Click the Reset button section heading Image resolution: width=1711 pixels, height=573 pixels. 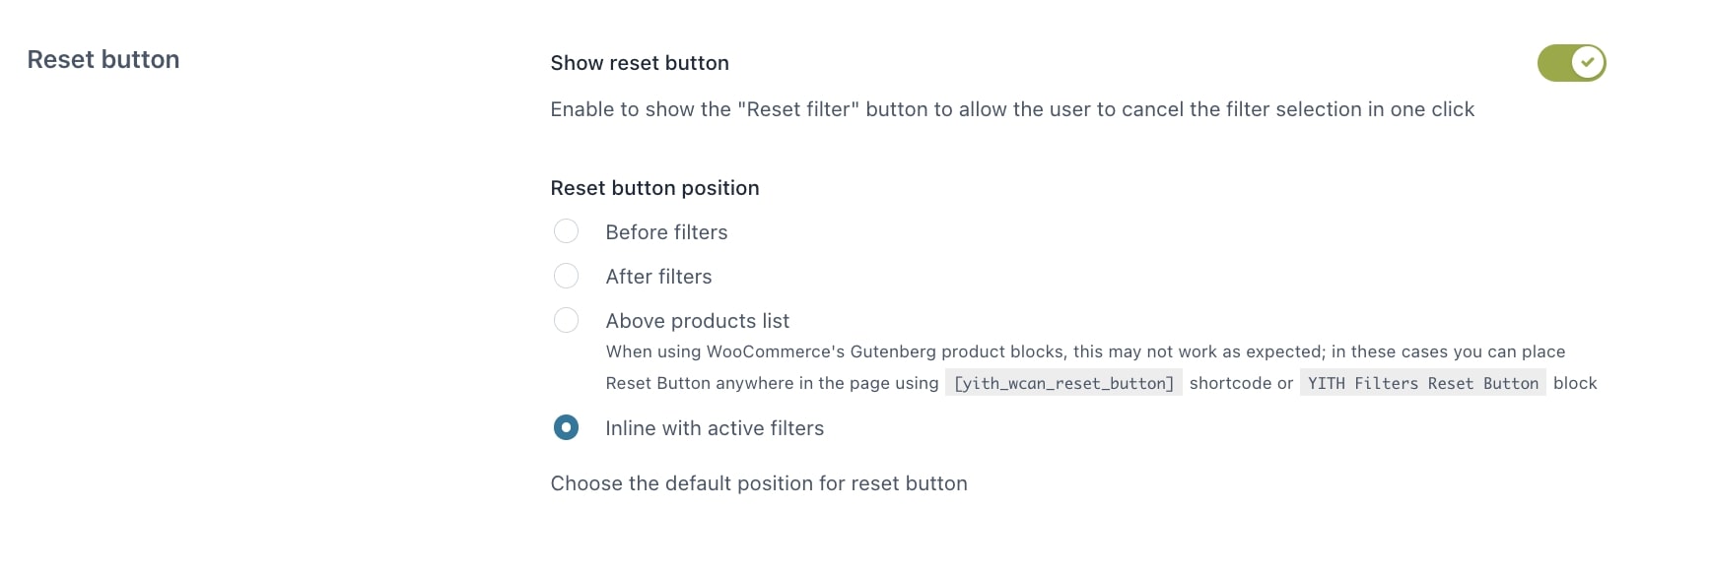(x=103, y=60)
